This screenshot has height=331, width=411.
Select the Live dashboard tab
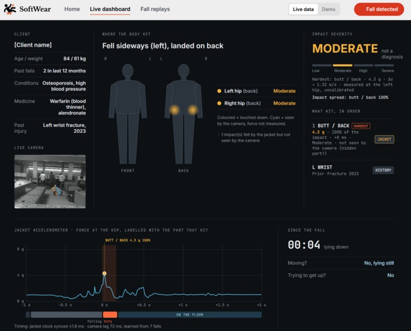(x=110, y=9)
